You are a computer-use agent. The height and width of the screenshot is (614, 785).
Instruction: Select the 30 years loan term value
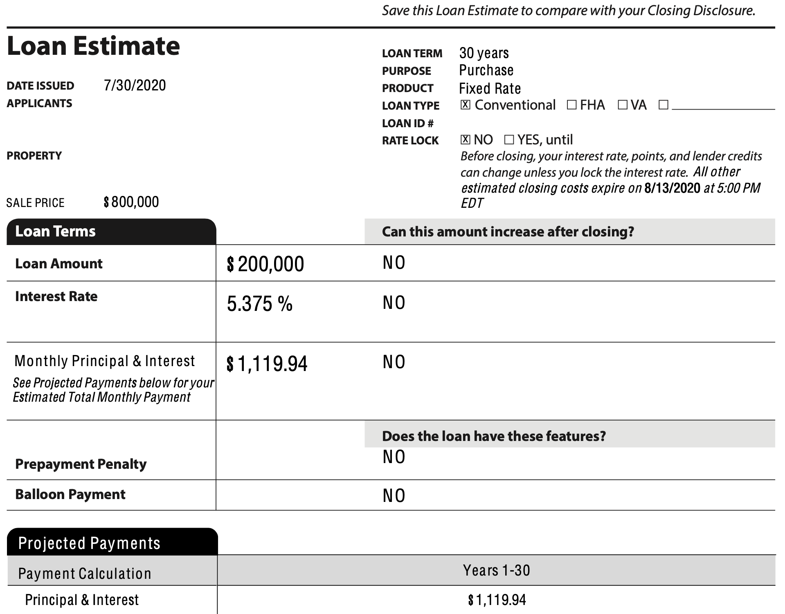pos(484,53)
